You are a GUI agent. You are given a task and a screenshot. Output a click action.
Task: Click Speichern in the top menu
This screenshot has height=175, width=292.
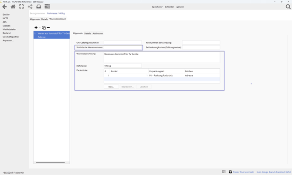(x=157, y=7)
